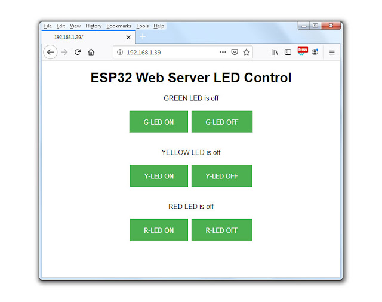Open the Firefox account icon

click(x=315, y=52)
